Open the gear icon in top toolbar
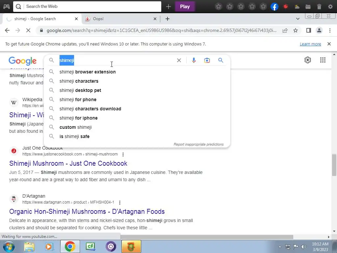The height and width of the screenshot is (253, 337). click(330, 7)
